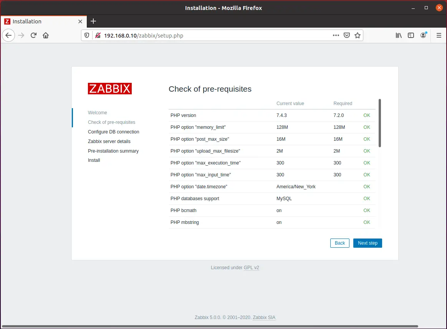
Task: Open the Library icon
Action: click(399, 35)
